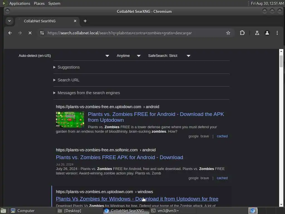This screenshot has height=214, width=285.
Task: Expand the Suggestions section
Action: (67, 67)
